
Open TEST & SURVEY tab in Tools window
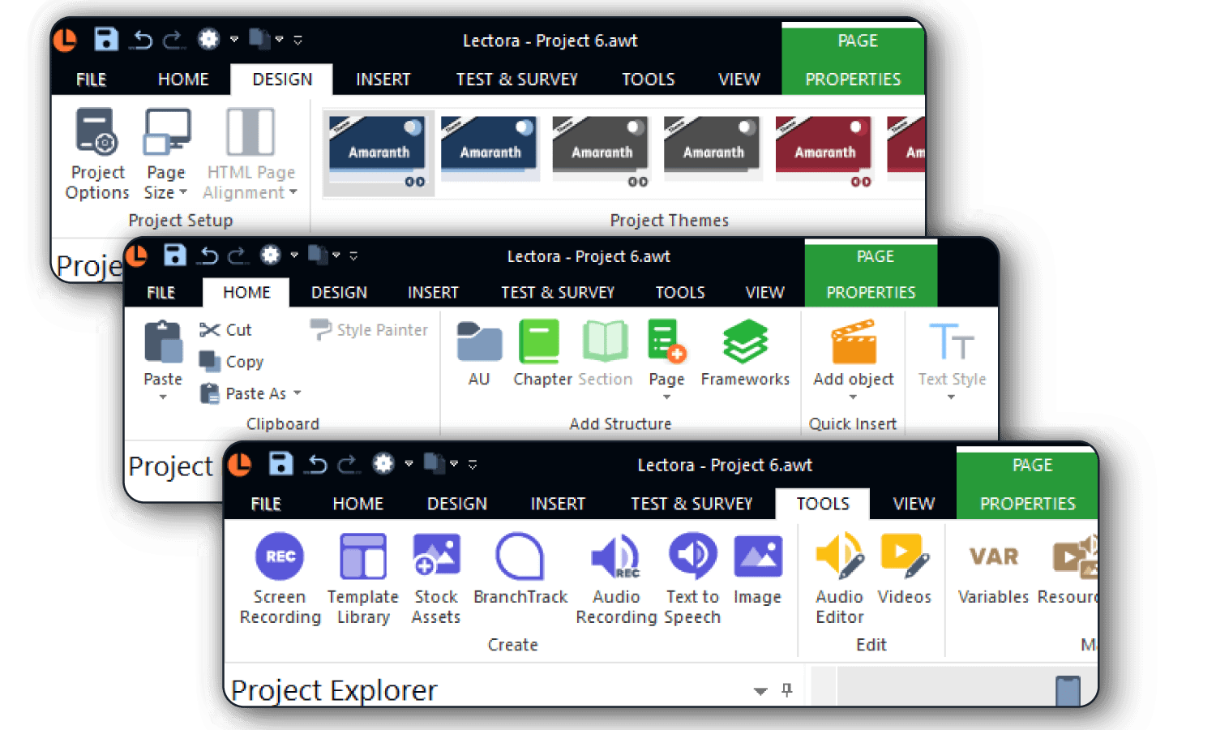[x=691, y=504]
